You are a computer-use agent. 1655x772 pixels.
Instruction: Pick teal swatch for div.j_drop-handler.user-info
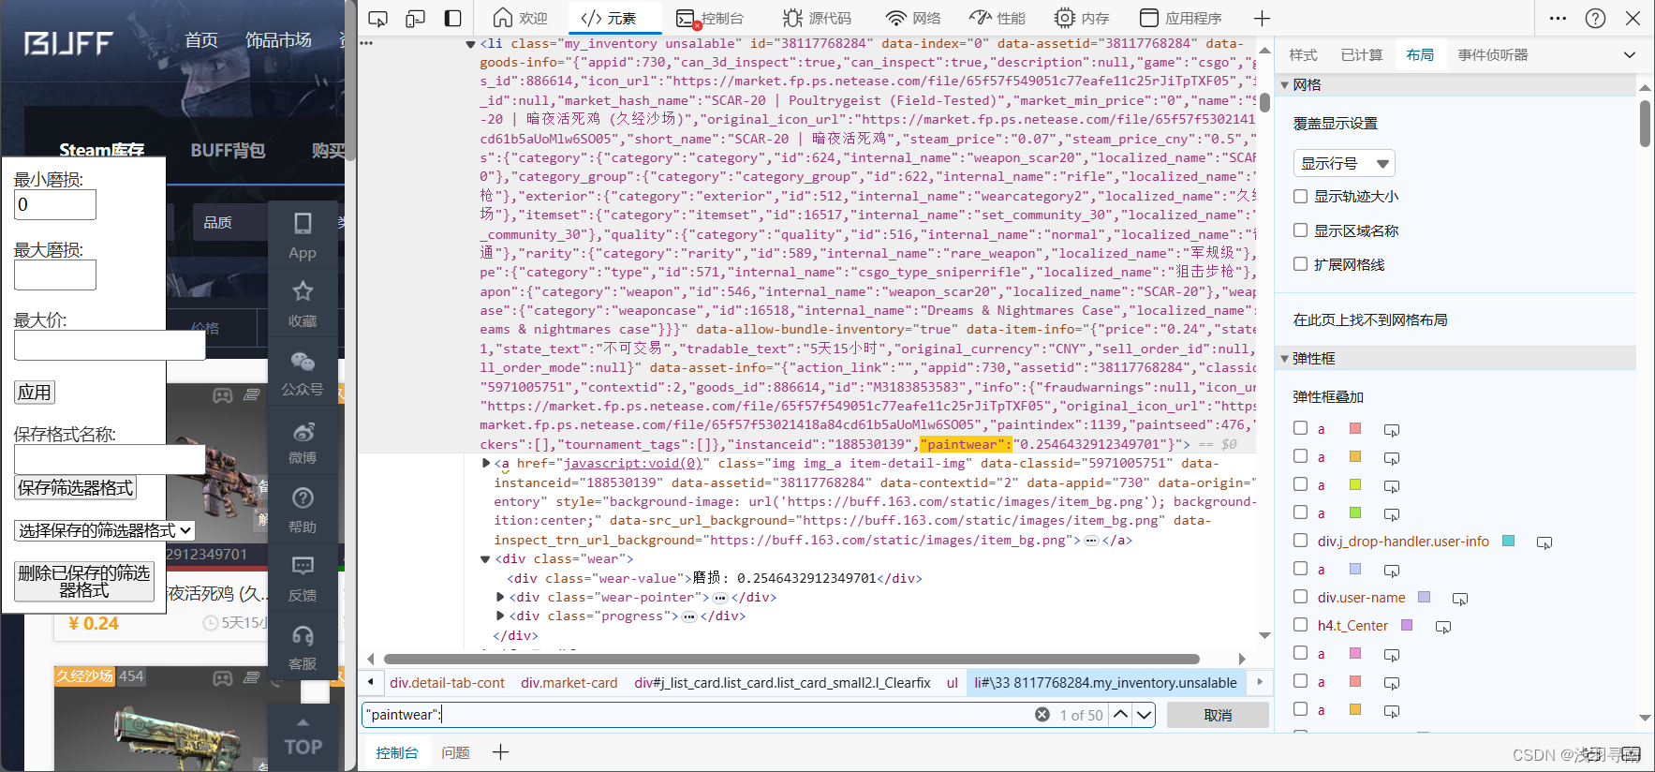(x=1508, y=541)
